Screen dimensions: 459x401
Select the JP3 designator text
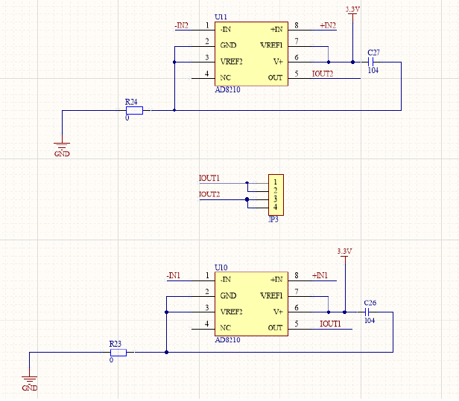tap(273, 219)
